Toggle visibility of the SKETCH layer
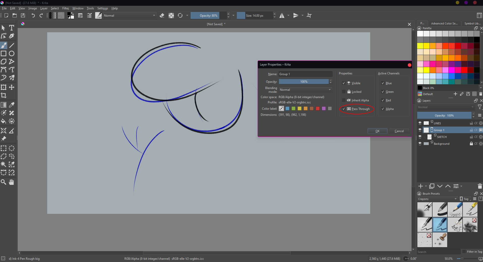 click(x=420, y=137)
